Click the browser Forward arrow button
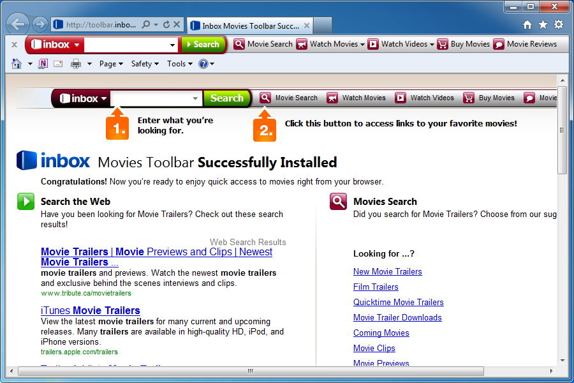This screenshot has height=383, width=574. click(x=40, y=24)
